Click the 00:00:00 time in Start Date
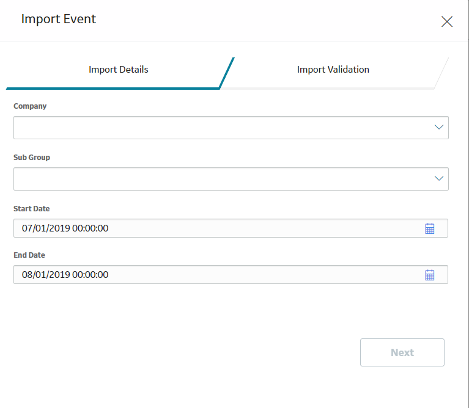The width and height of the screenshot is (469, 408). coord(90,228)
